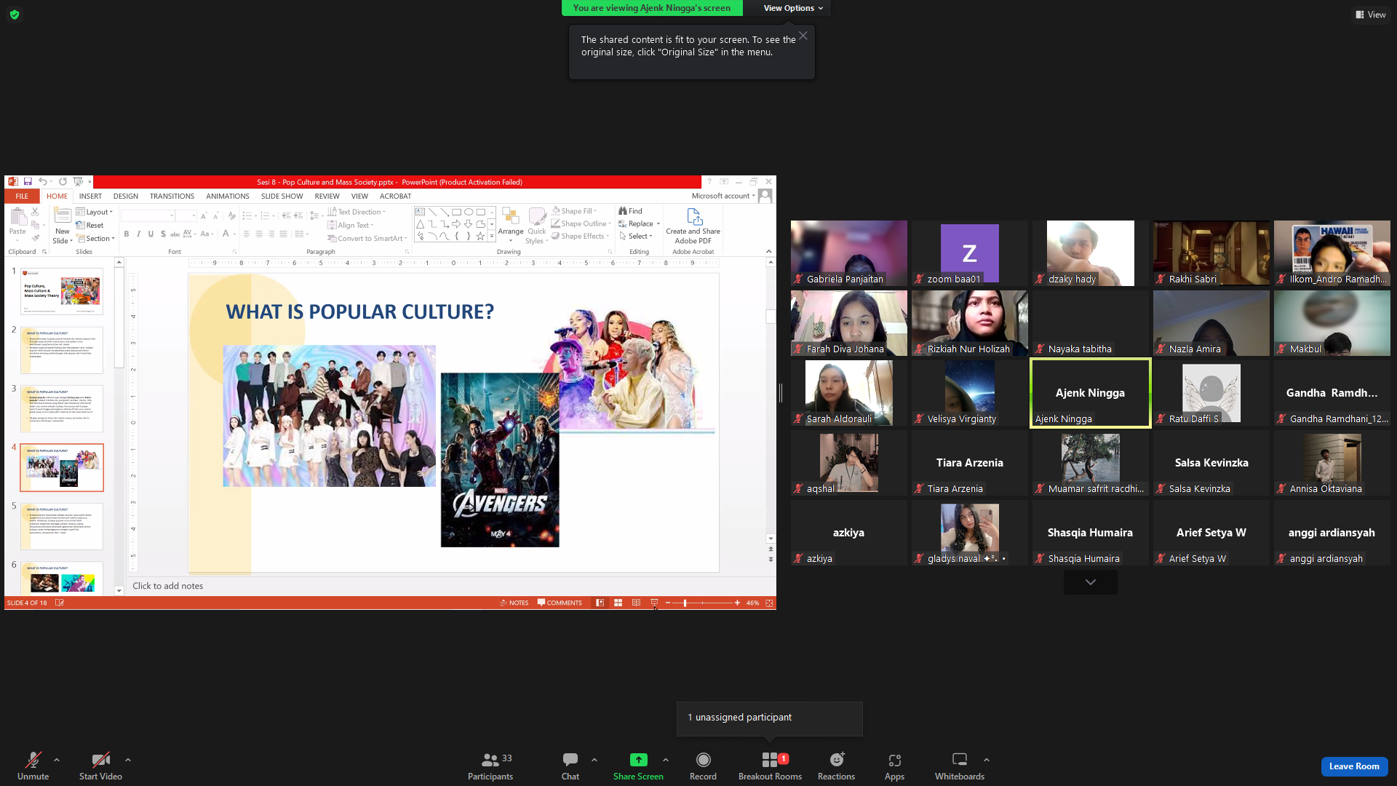Viewport: 1397px width, 786px height.
Task: Click the Cut scissors icon
Action: [x=35, y=212]
